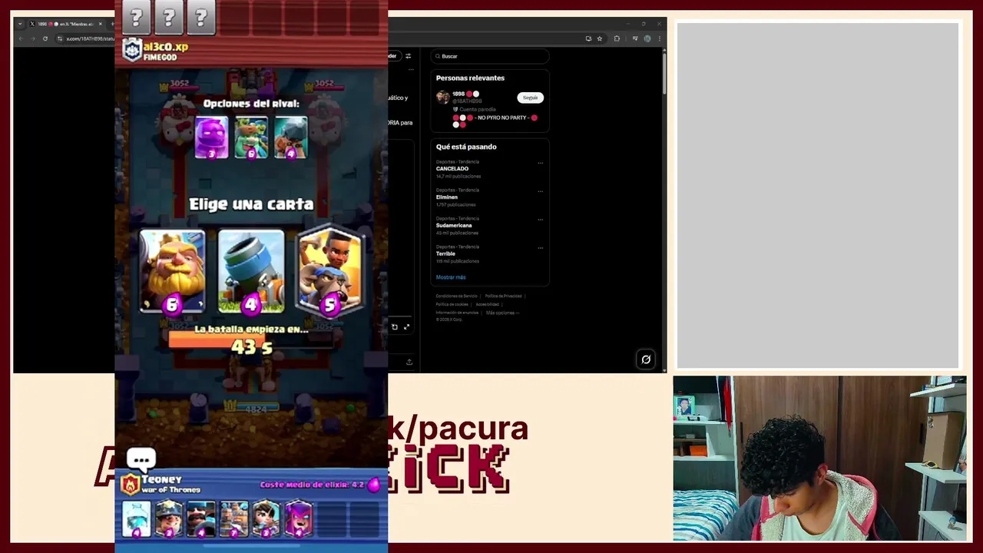Bookmark this page with star icon
Image resolution: width=983 pixels, height=553 pixels.
tap(600, 38)
